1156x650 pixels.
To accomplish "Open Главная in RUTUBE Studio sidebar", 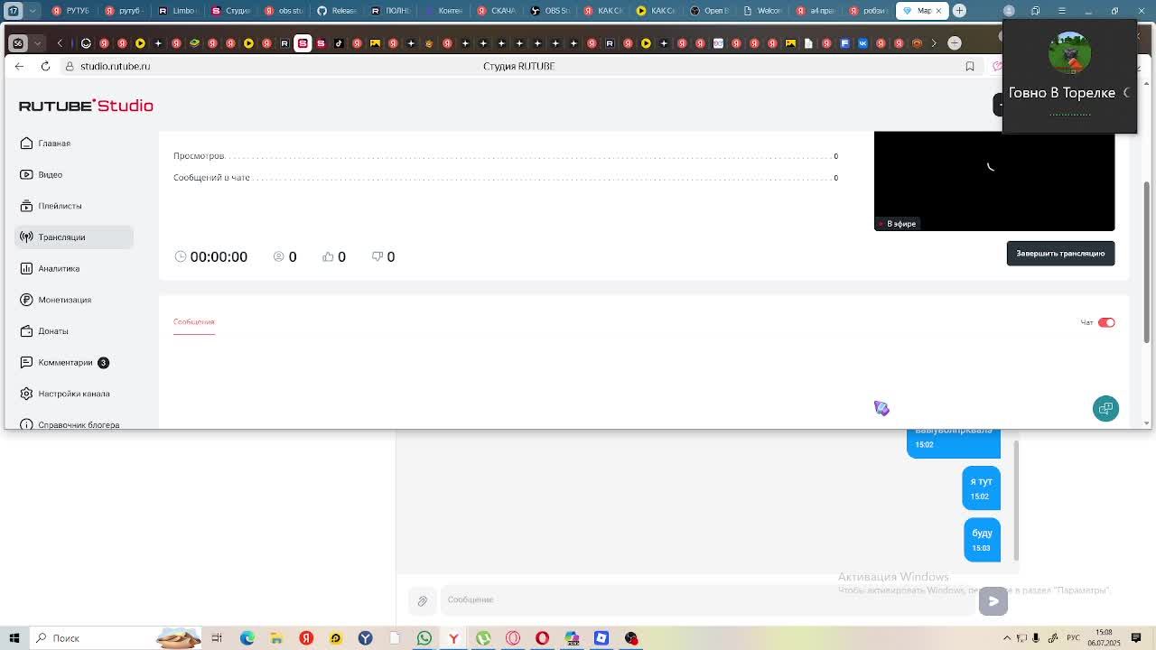I will pos(53,144).
